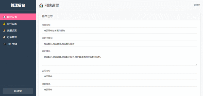
Task: Open the 支付设置 menu item
Action: pos(18,24)
